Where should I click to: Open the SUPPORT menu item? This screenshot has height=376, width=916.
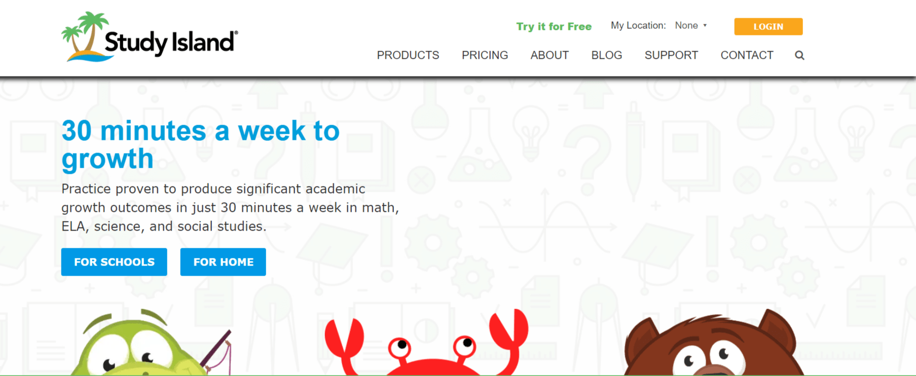coord(671,55)
